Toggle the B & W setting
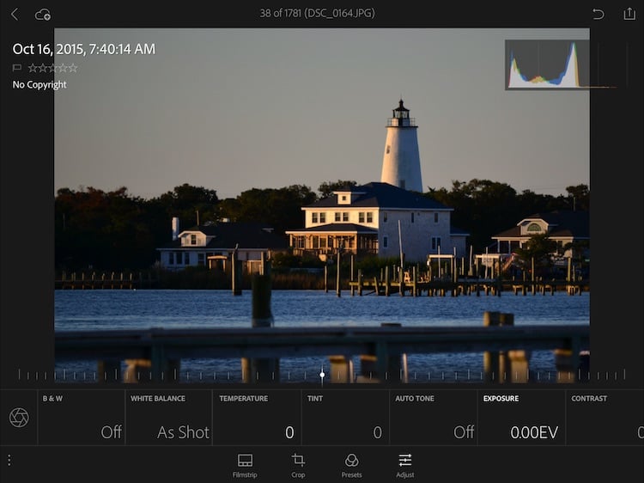 82,418
